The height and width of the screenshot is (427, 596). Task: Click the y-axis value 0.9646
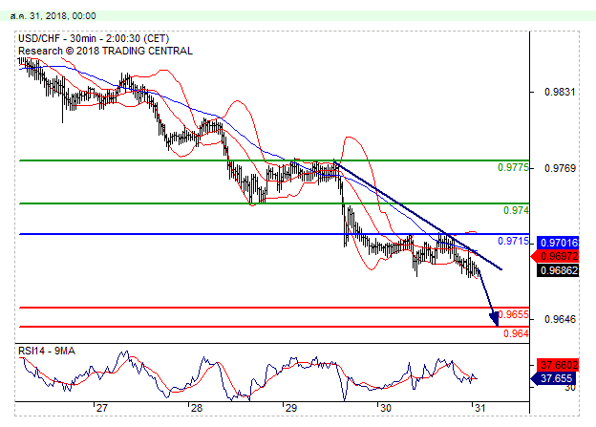coord(560,319)
